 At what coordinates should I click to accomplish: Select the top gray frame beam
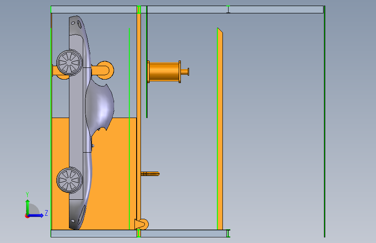click(x=187, y=10)
